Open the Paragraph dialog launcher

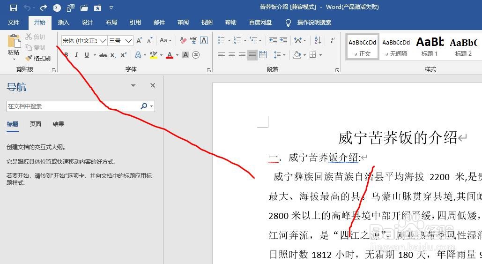[337, 70]
